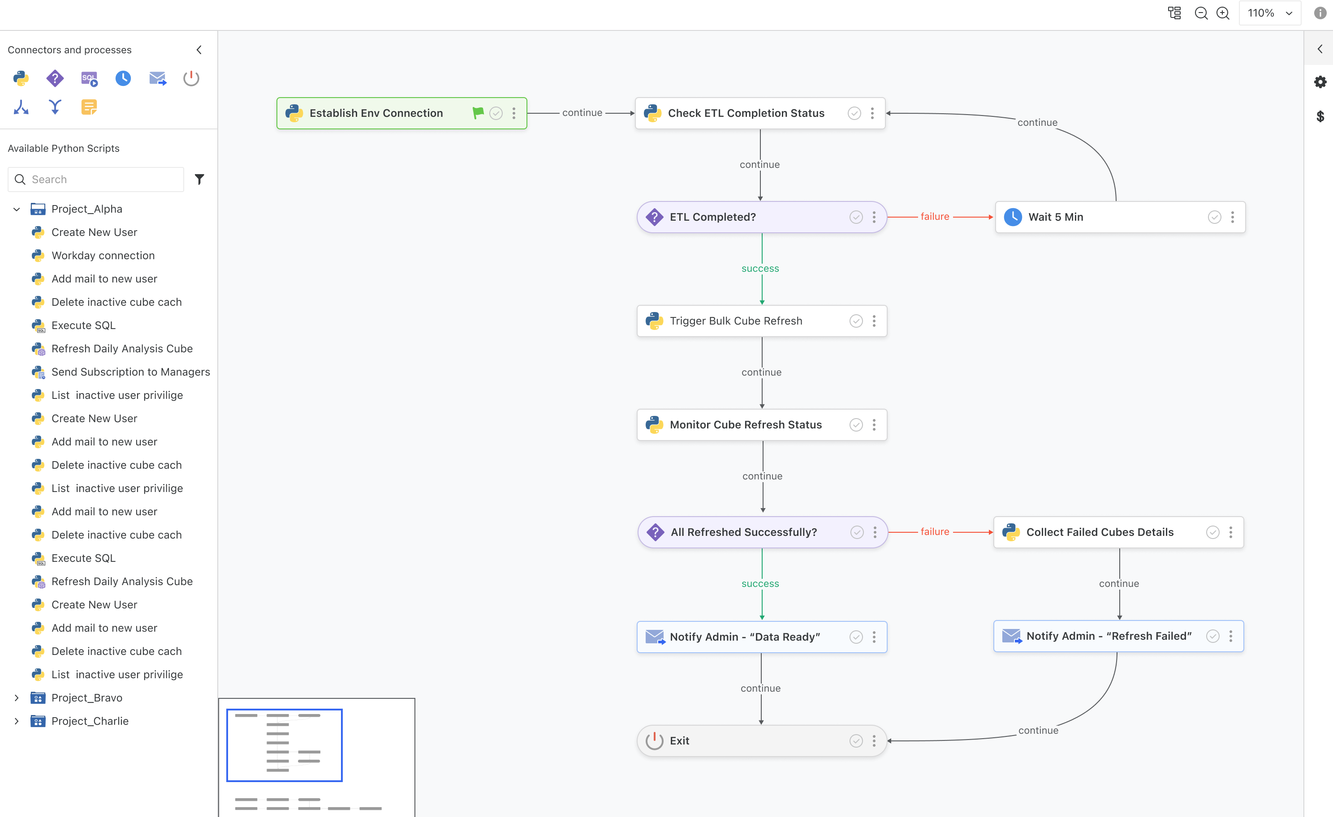Viewport: 1333px width, 817px height.
Task: Open the dollar sign parameters icon
Action: click(x=1320, y=116)
